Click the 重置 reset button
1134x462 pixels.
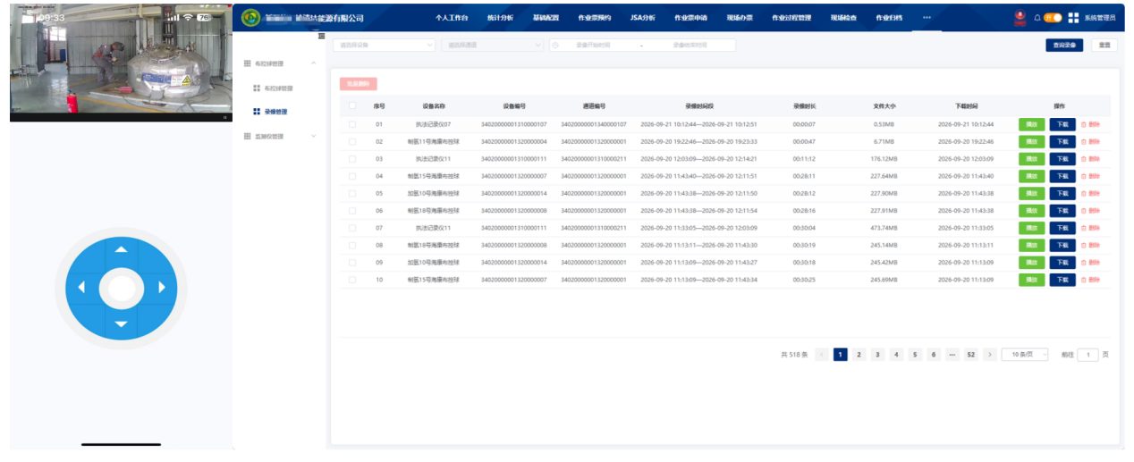[x=1104, y=45]
